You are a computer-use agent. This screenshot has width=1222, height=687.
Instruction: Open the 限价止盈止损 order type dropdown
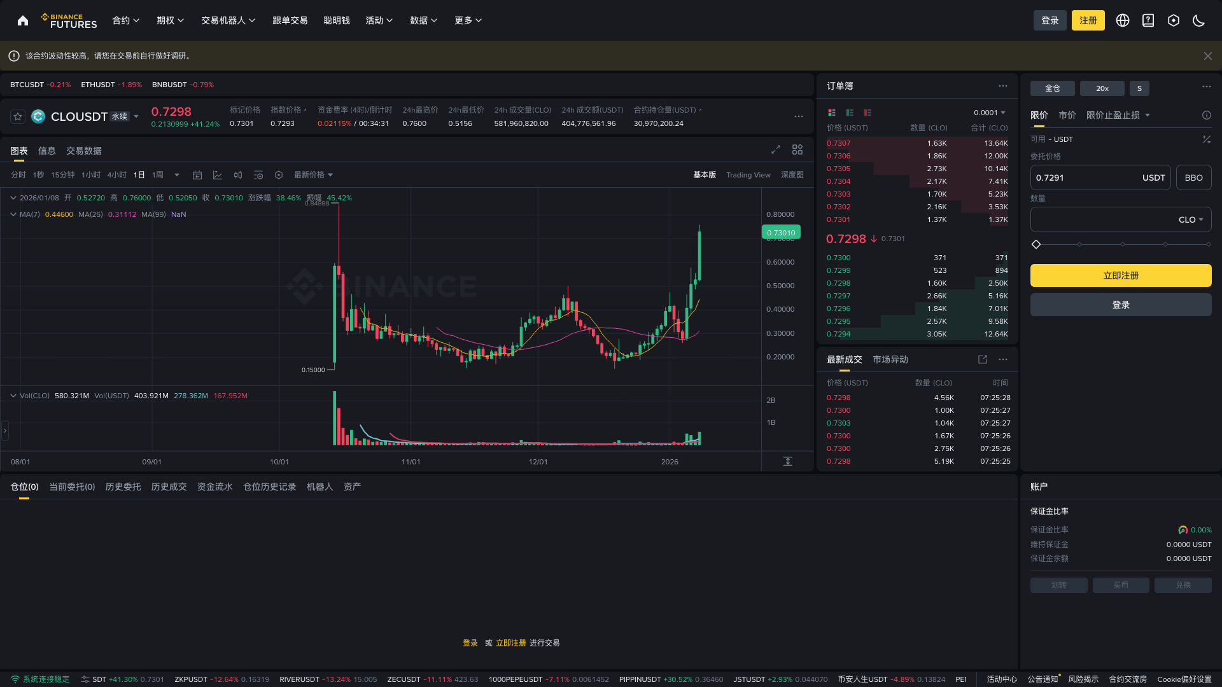point(1118,115)
